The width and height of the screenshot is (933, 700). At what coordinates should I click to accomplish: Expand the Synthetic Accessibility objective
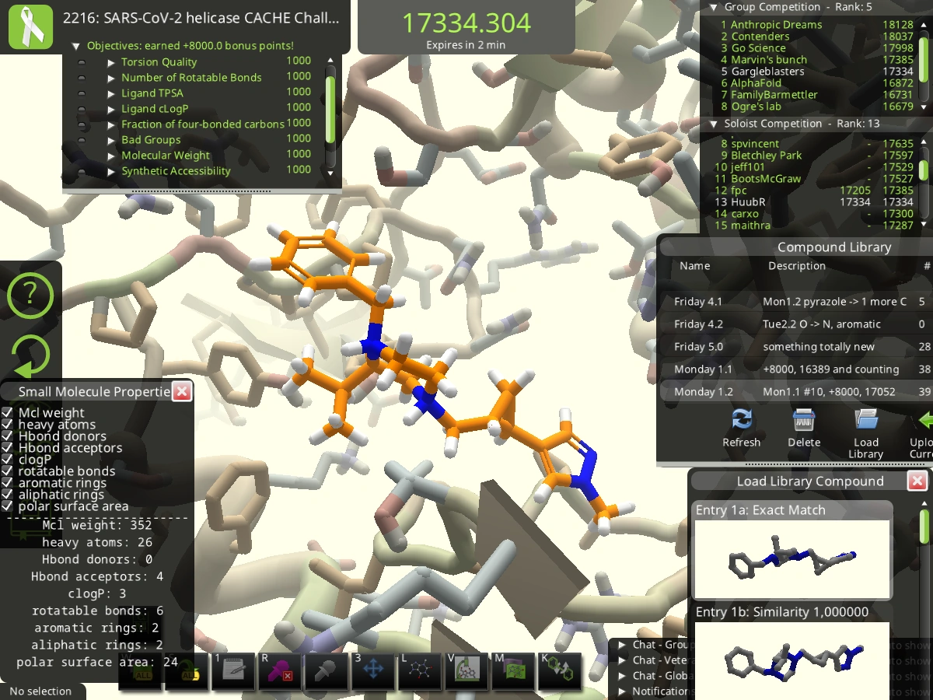111,171
